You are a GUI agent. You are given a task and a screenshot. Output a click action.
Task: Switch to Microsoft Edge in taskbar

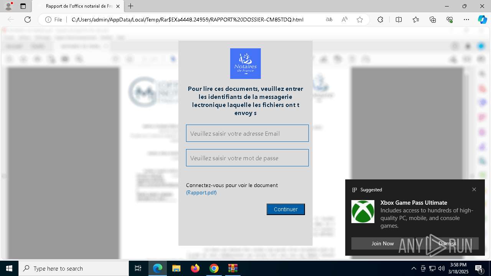click(158, 268)
